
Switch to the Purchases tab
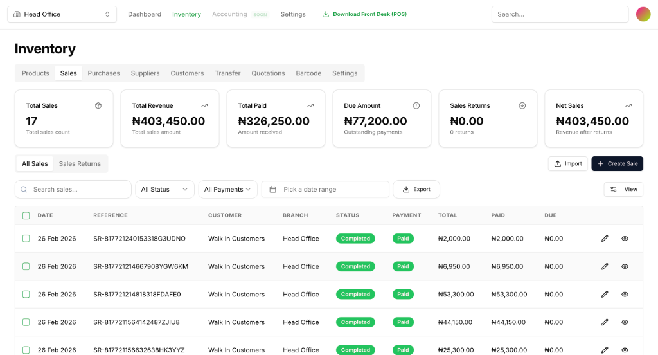click(x=103, y=73)
